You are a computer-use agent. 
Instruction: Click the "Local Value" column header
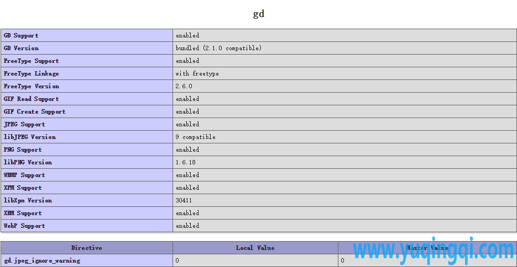tap(255, 248)
